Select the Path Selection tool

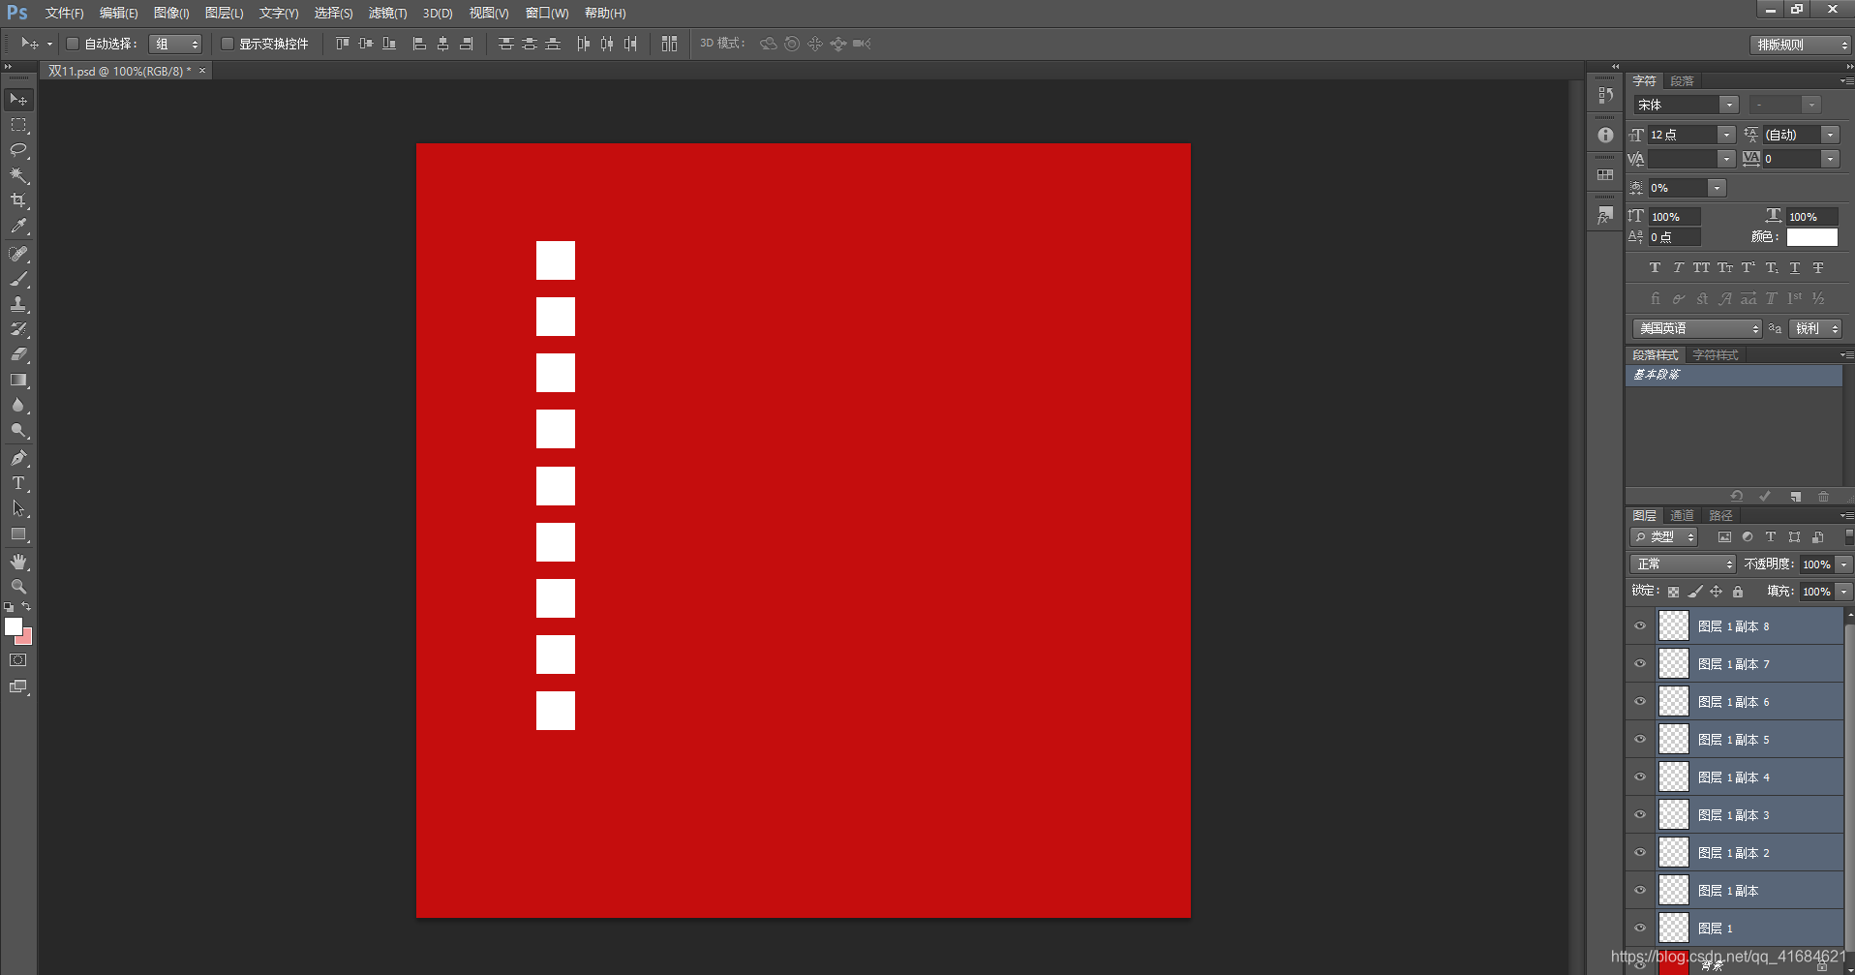coord(18,508)
